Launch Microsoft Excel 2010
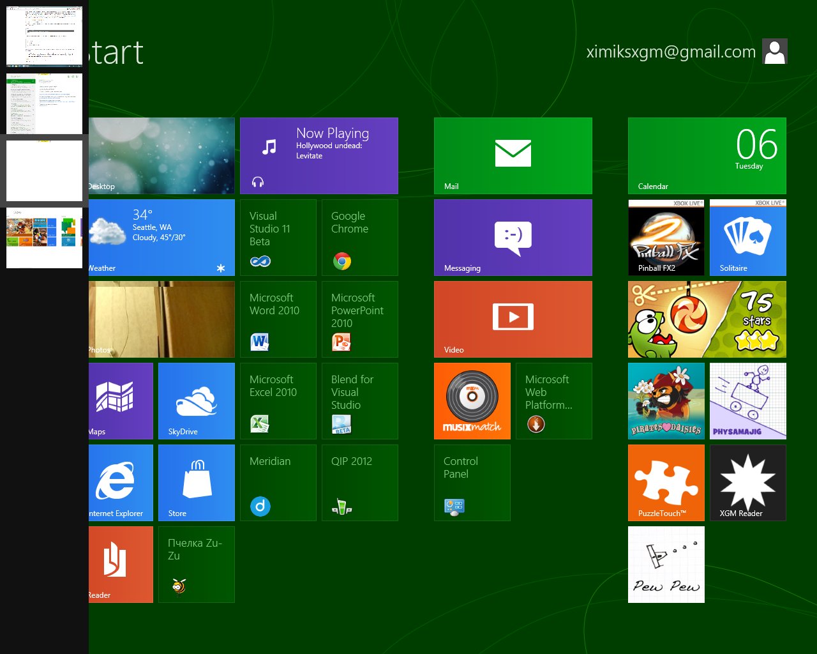This screenshot has width=817, height=654. click(x=278, y=401)
